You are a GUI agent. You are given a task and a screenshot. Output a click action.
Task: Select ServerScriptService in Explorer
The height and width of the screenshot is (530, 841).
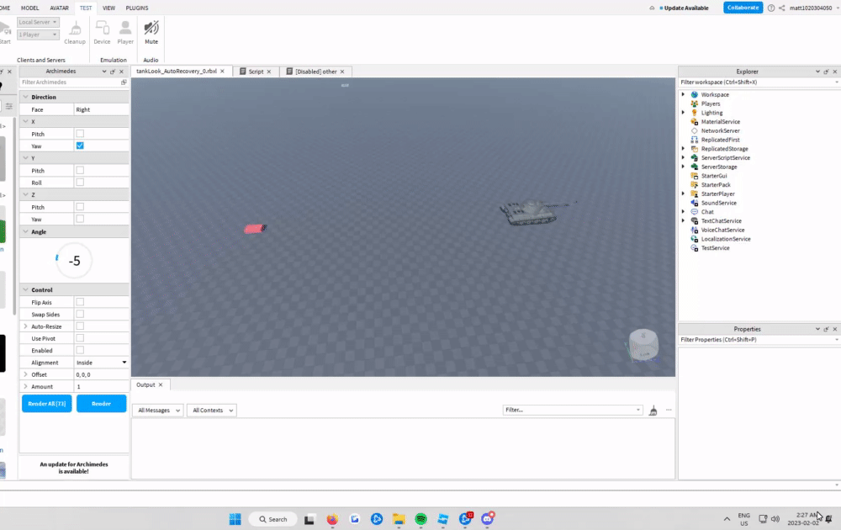pyautogui.click(x=725, y=157)
